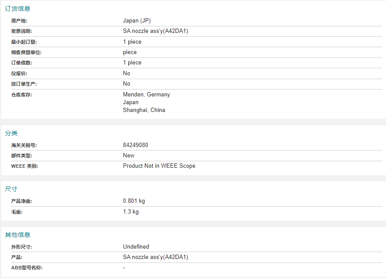Select the 销售度量单位 piece value
386x278 pixels.
[130, 52]
